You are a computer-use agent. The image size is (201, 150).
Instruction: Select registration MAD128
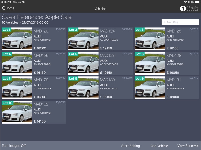tap(174, 56)
